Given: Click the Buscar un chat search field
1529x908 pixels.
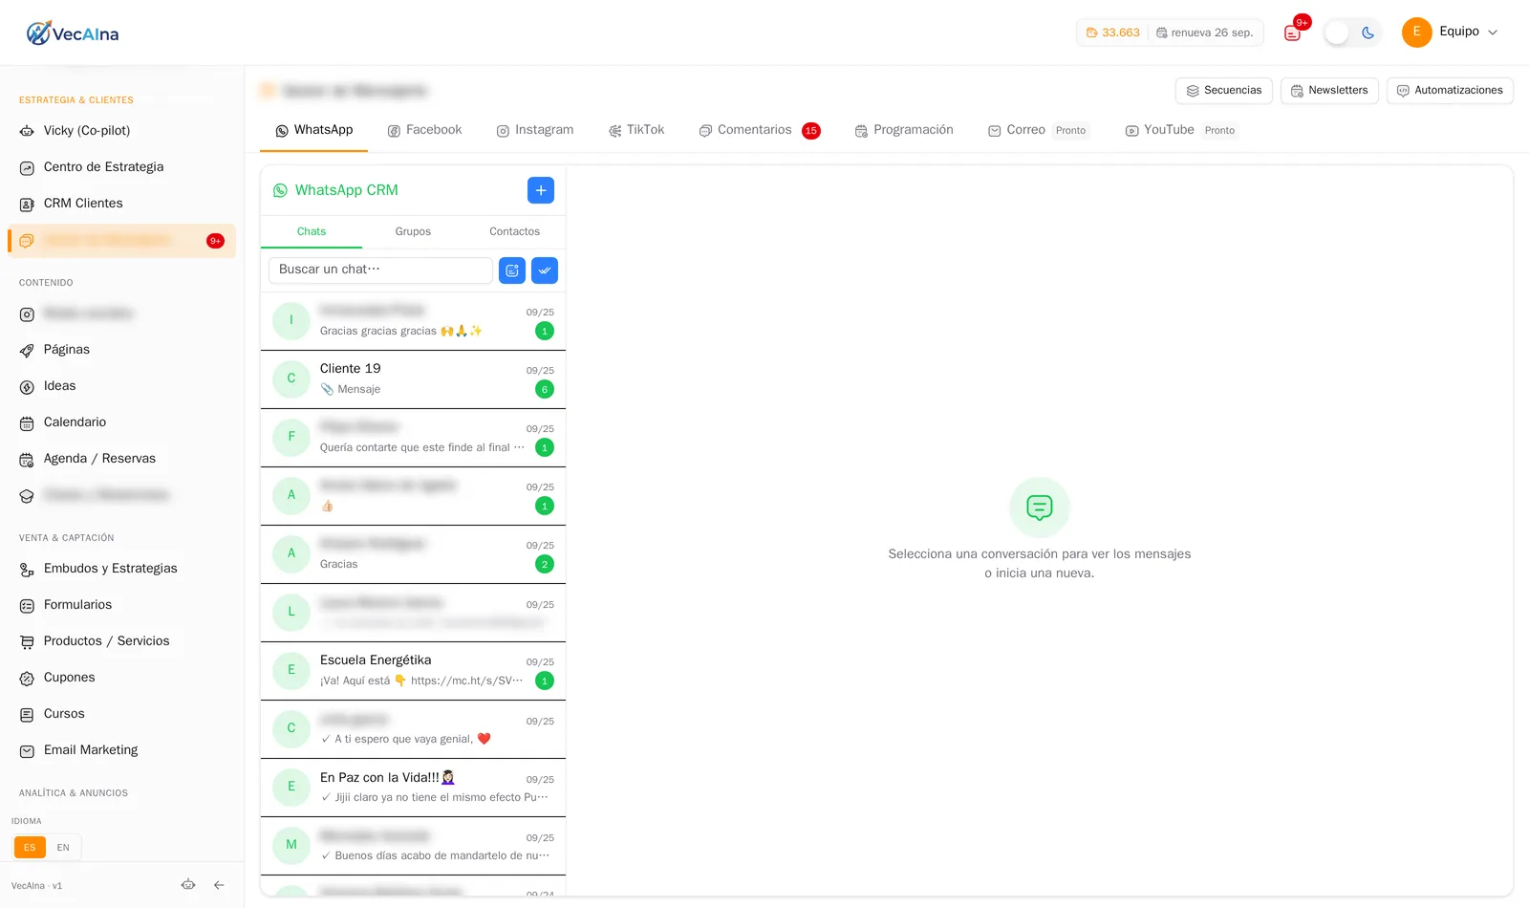Looking at the screenshot, I should tap(380, 270).
